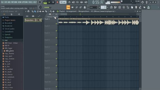Screen dimensions: 160x90
Task: Pause playback with the pause button
Action: tap(49, 2)
